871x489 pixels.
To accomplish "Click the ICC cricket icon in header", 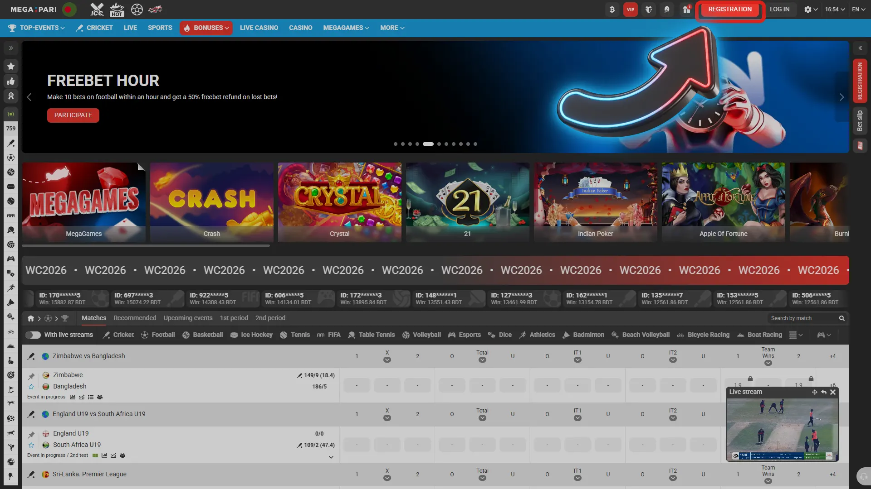I will pos(97,10).
